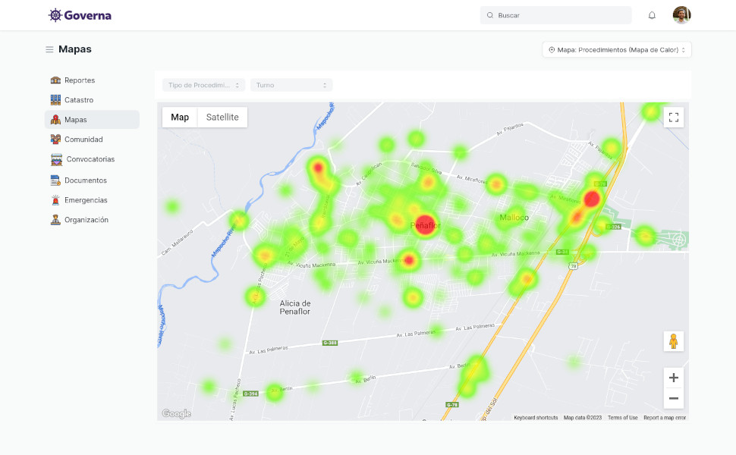The width and height of the screenshot is (736, 455).
Task: Open the notifications bell
Action: 652,15
